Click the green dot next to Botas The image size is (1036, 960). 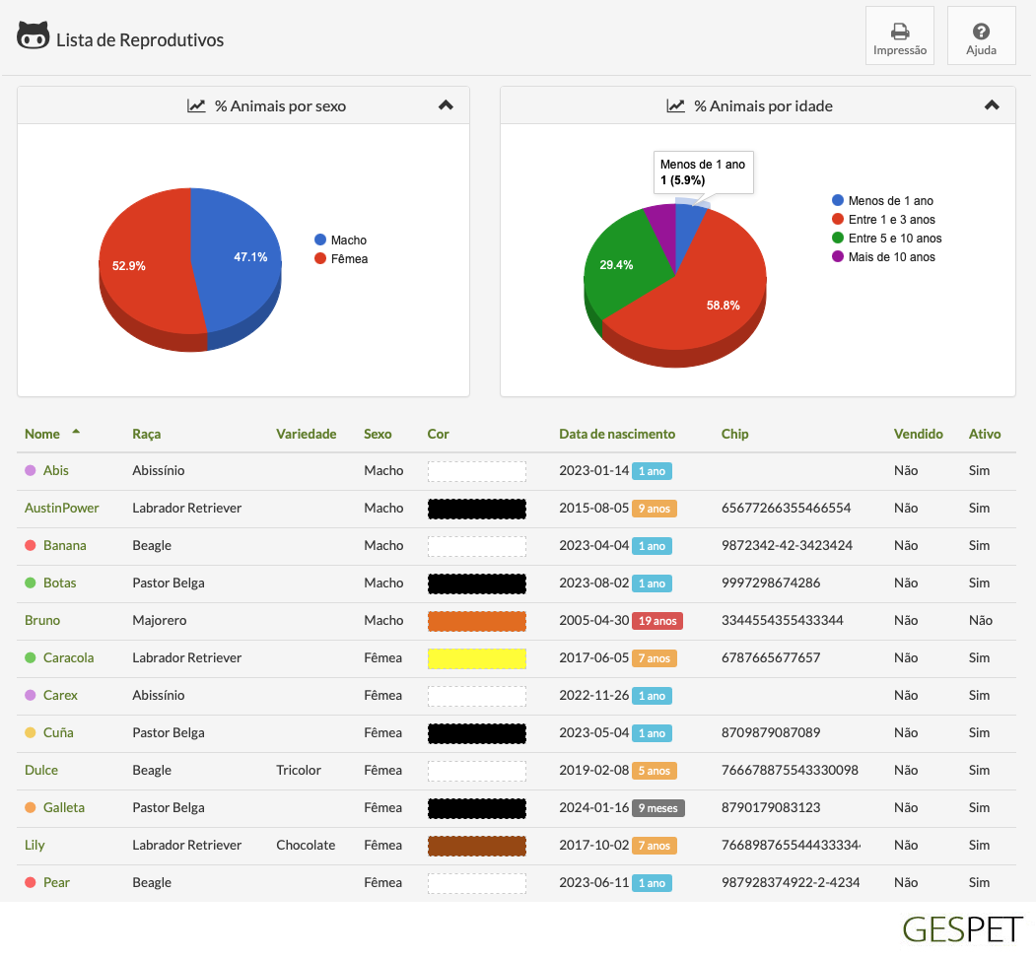[30, 583]
